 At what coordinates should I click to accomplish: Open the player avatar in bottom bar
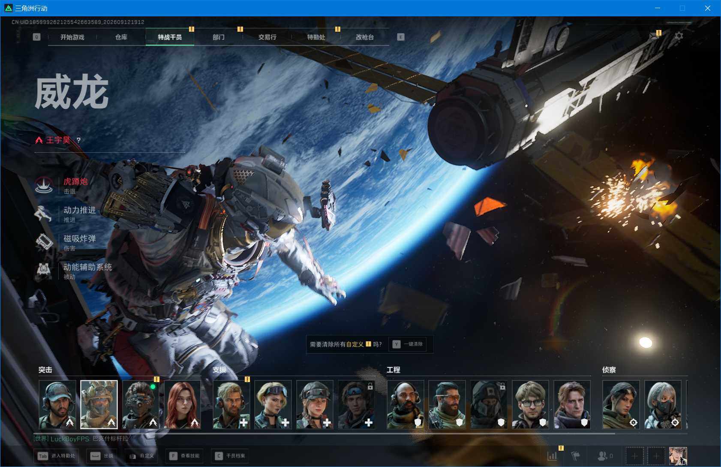pos(678,456)
